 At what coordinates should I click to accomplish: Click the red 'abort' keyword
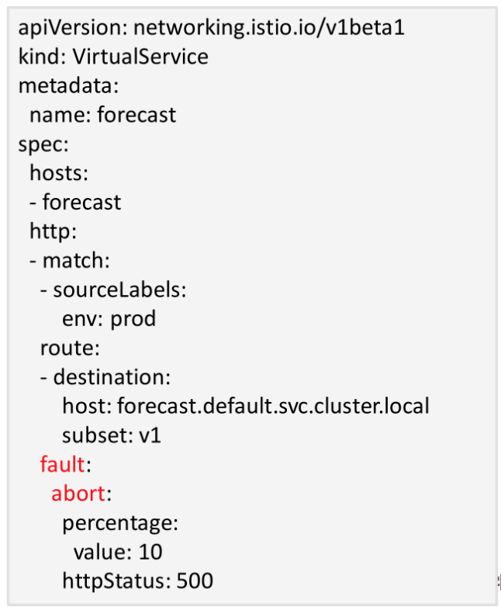[x=78, y=494]
